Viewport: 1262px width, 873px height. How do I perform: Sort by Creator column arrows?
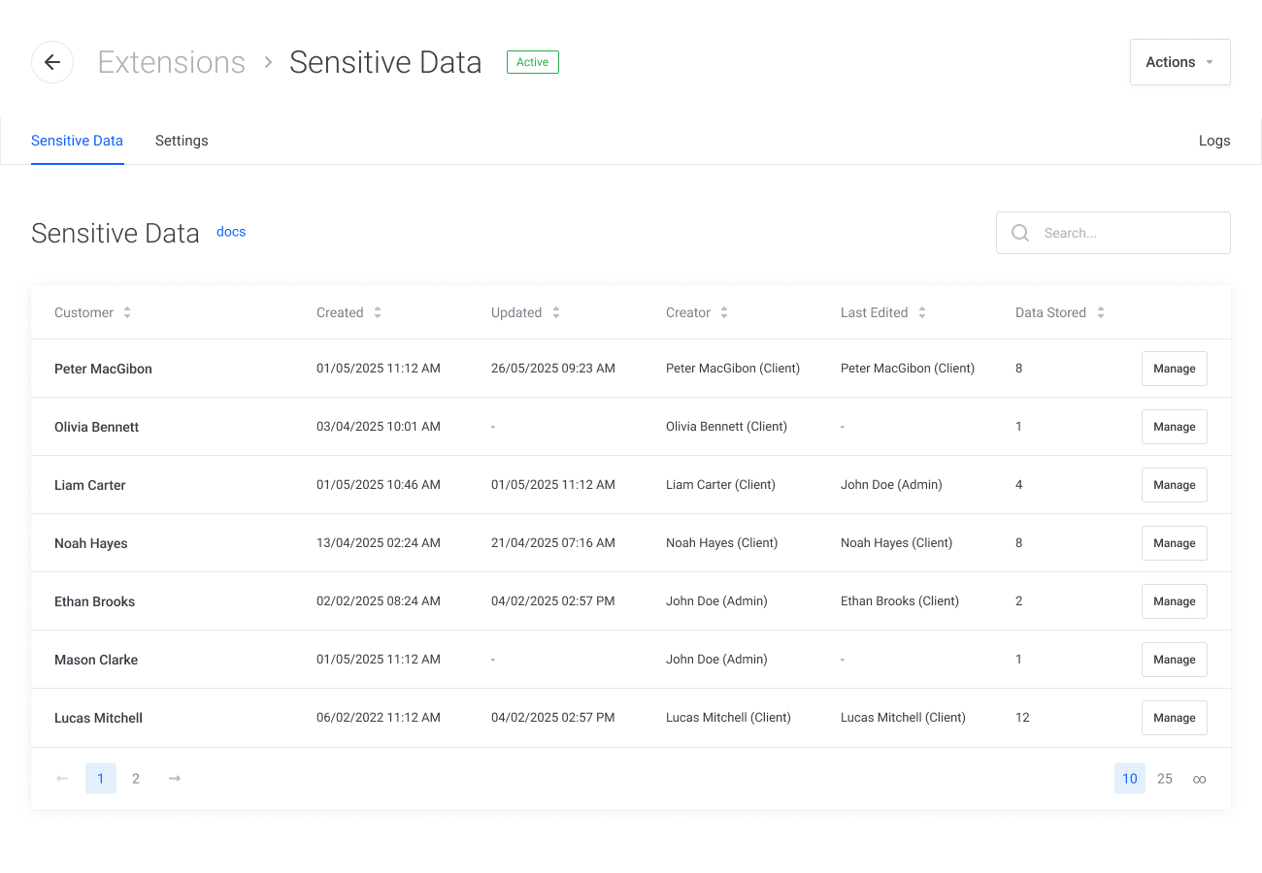click(x=724, y=312)
